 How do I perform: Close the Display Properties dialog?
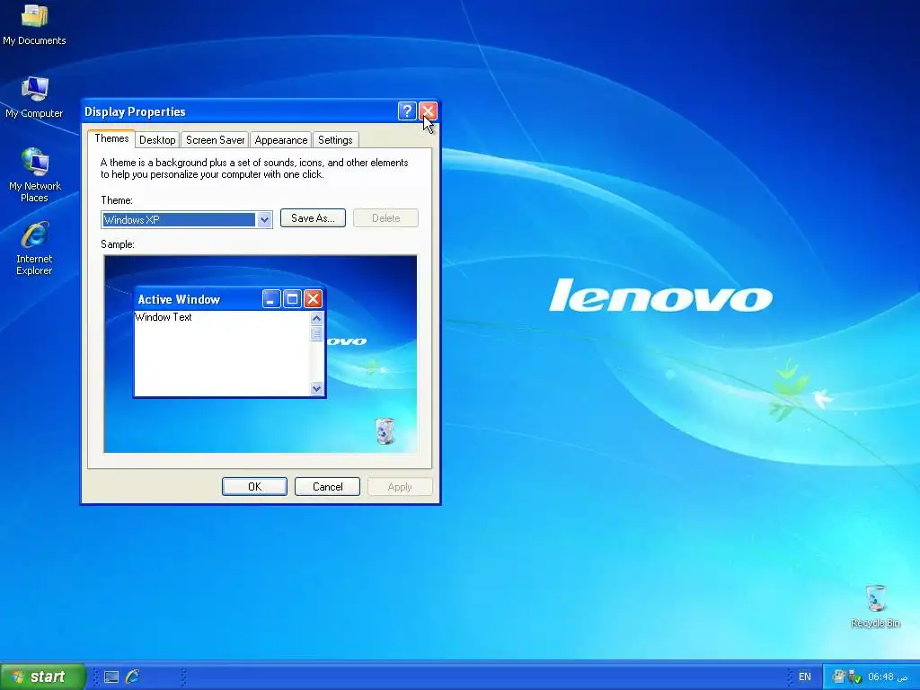pos(428,111)
